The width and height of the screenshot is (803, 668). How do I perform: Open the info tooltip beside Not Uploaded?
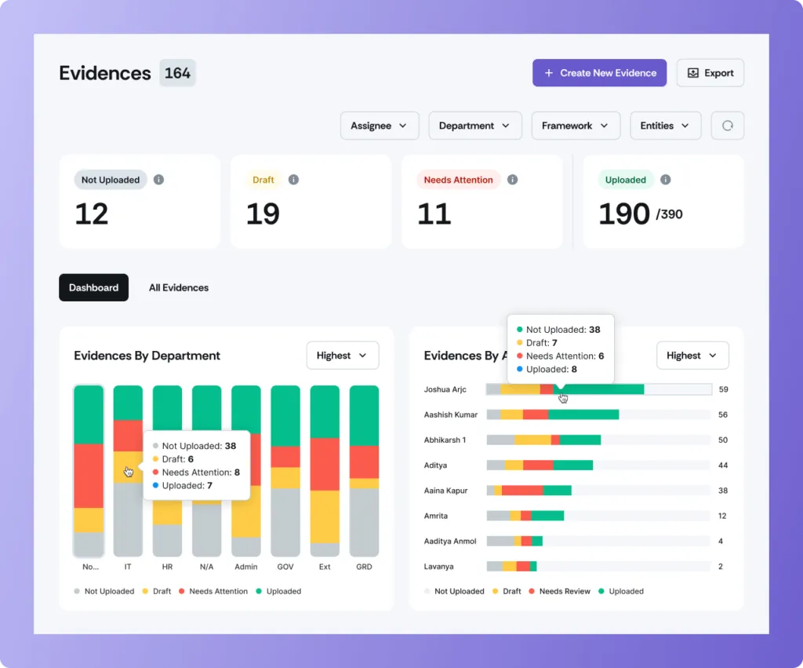click(158, 180)
